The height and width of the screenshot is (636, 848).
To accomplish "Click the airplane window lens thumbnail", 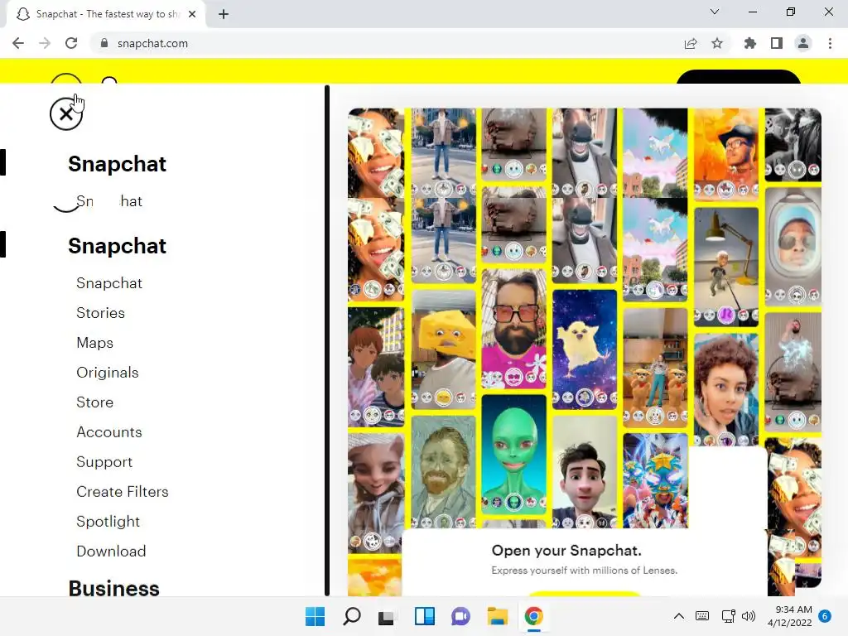I will click(x=793, y=247).
